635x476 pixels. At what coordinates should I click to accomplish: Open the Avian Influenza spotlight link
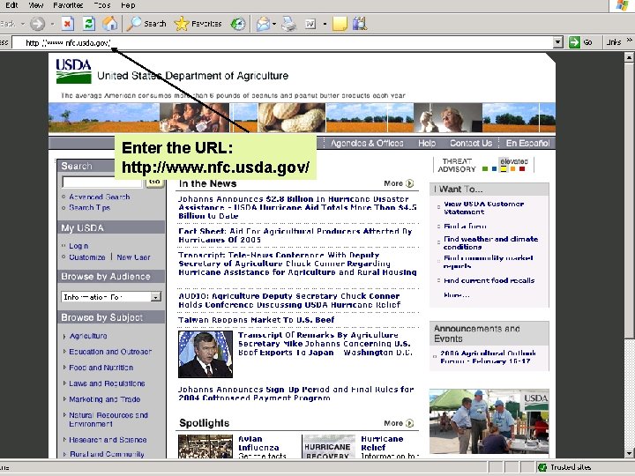(258, 443)
